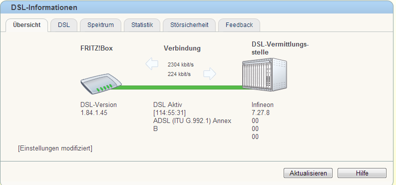Click the DSL-Informationen header title
Image resolution: width=396 pixels, height=185 pixels.
pyautogui.click(x=44, y=7)
